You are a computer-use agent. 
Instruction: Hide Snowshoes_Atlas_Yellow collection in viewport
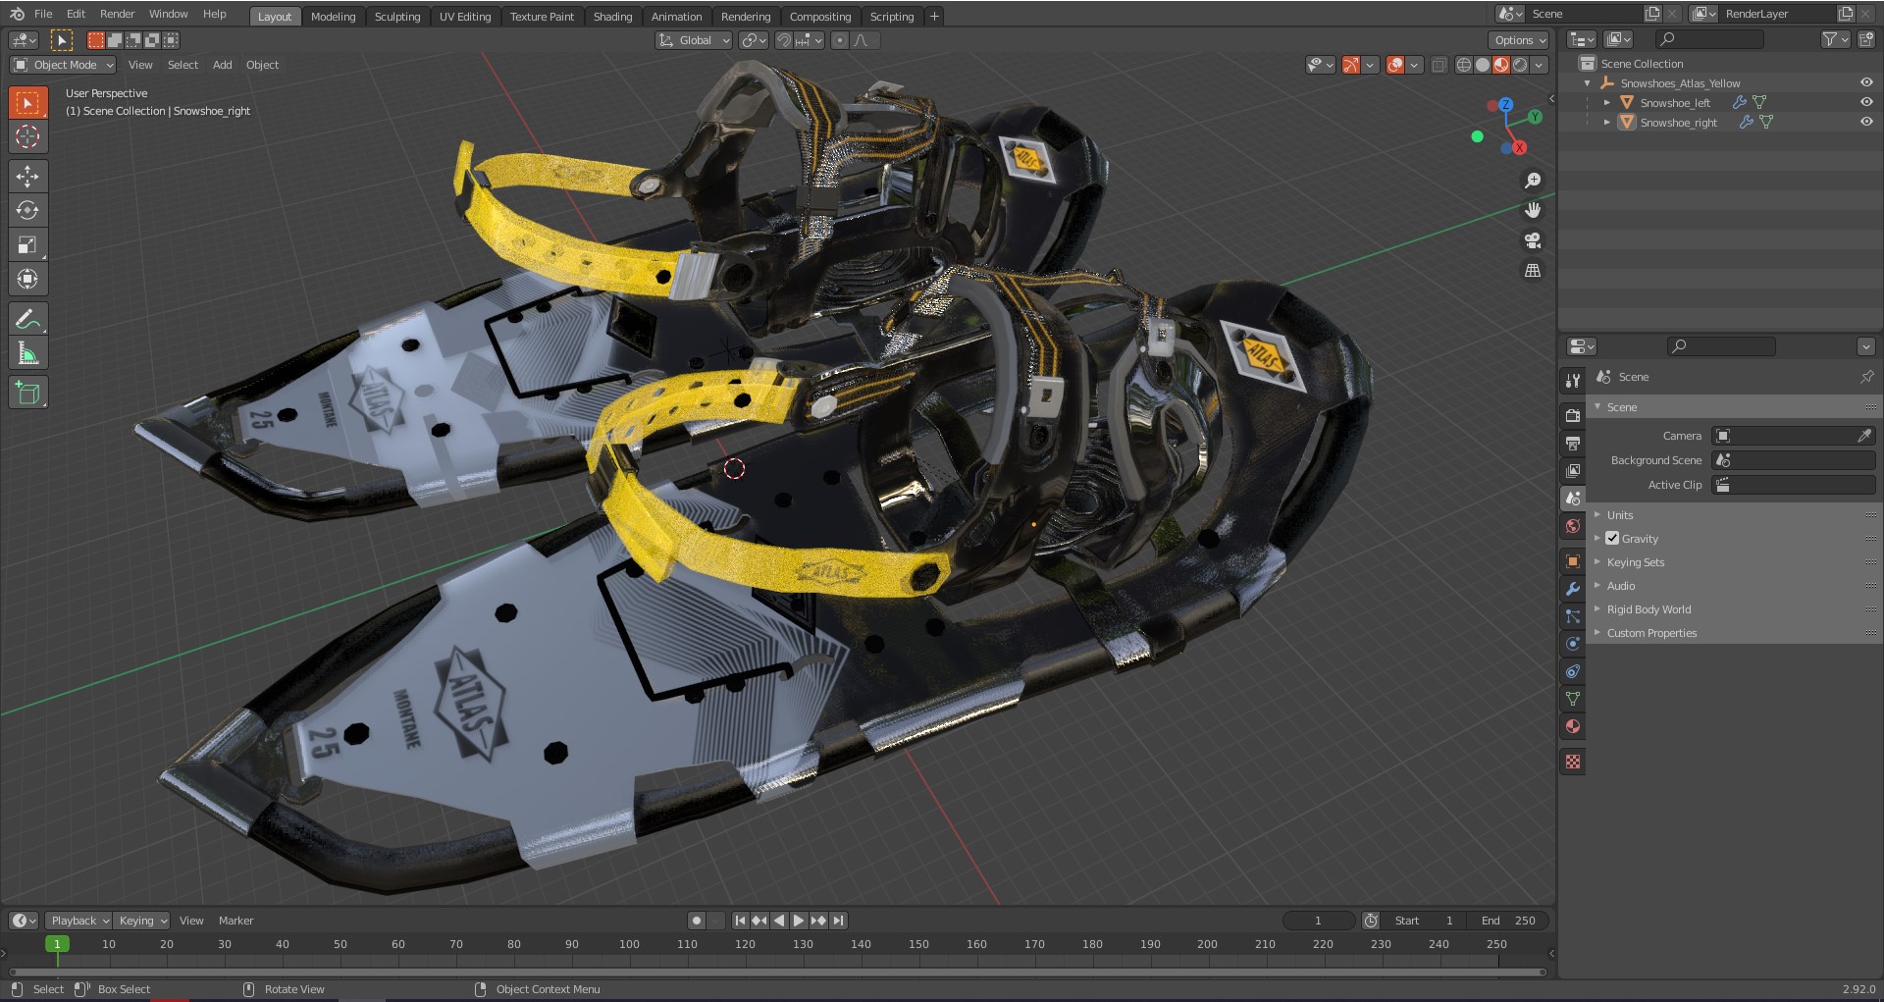click(1866, 83)
